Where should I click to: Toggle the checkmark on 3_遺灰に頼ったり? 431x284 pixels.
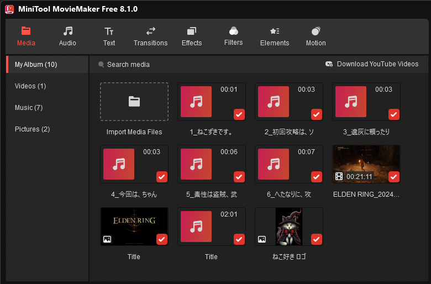click(394, 114)
